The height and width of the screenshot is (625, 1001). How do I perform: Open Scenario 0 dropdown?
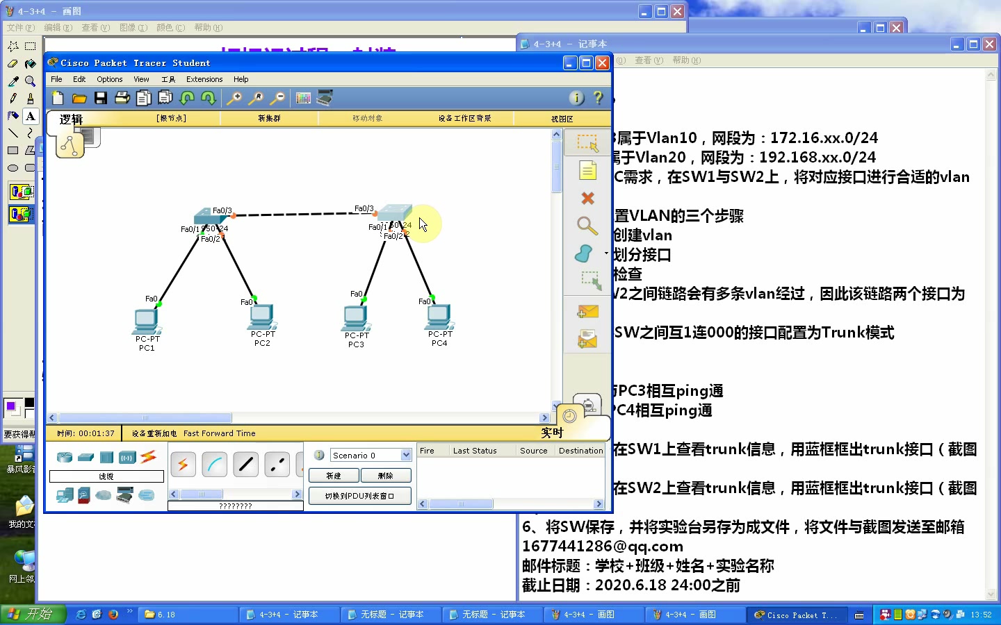(x=406, y=456)
